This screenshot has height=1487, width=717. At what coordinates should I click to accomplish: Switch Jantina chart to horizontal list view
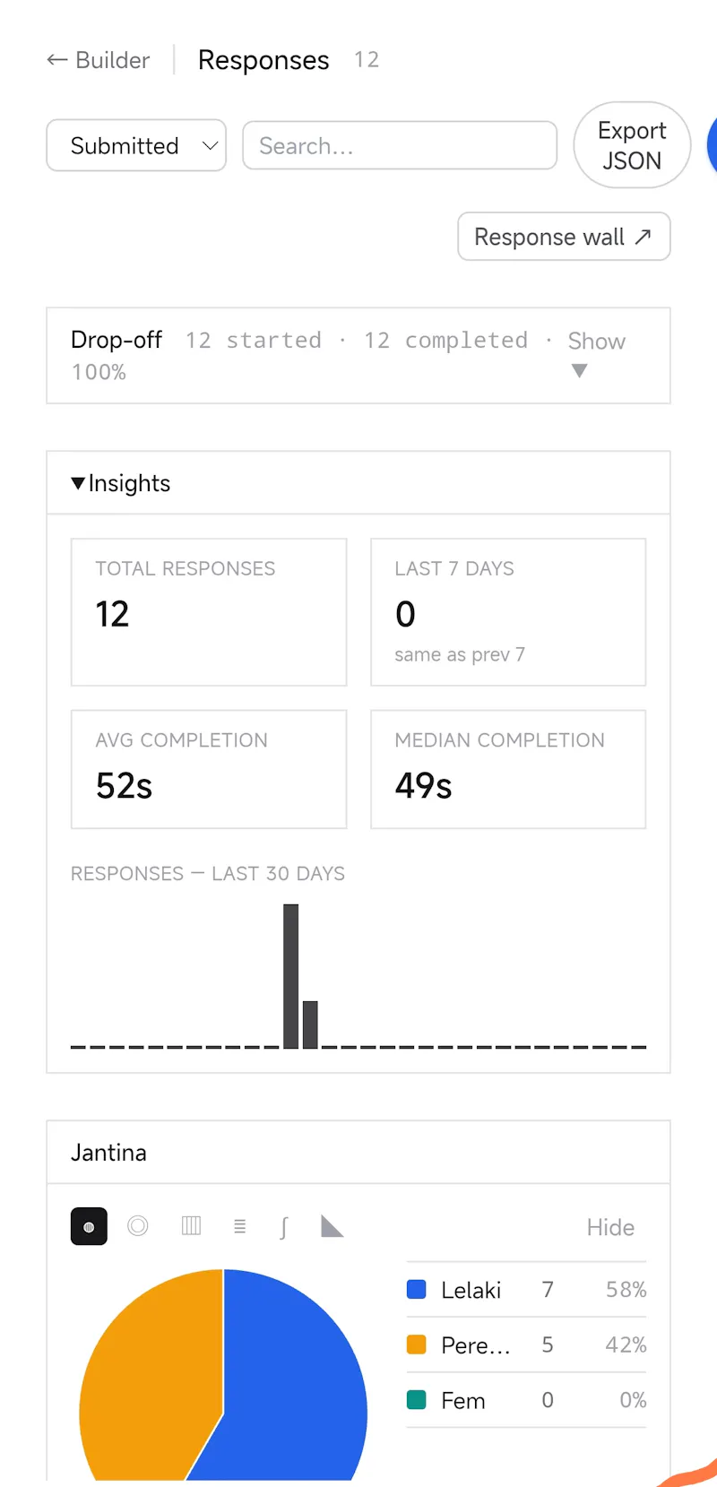[x=239, y=1226]
